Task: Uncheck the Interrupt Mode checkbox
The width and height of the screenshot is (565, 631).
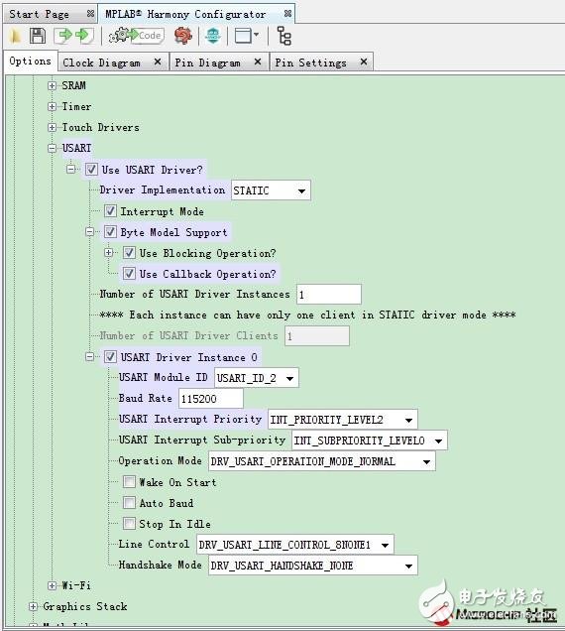Action: (110, 211)
